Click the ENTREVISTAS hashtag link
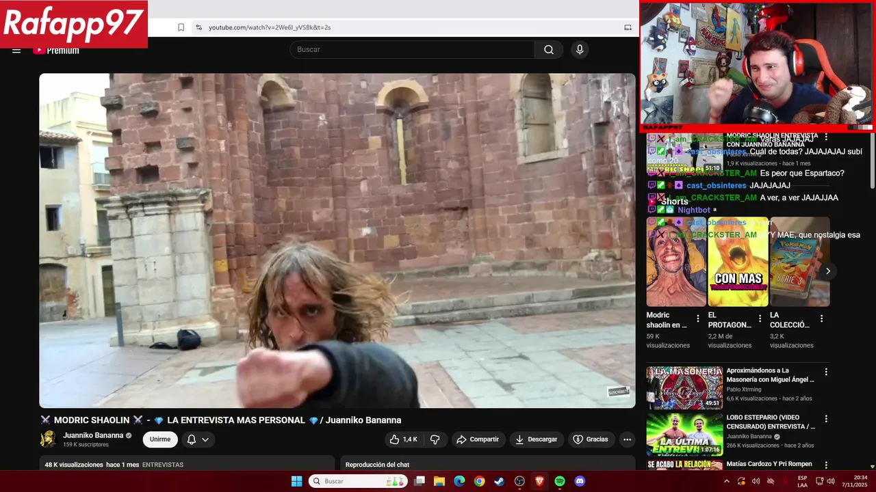The height and width of the screenshot is (492, 876). (163, 465)
